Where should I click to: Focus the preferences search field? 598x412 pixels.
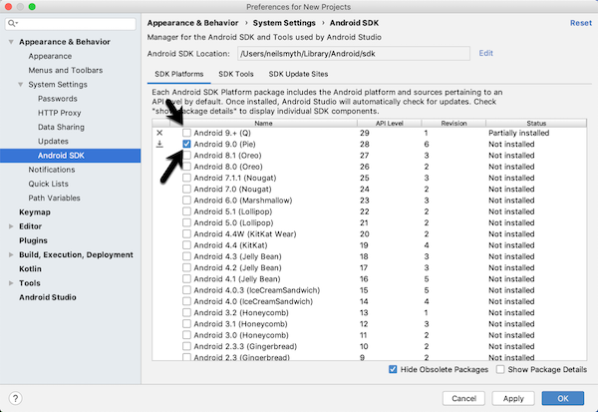(x=71, y=24)
